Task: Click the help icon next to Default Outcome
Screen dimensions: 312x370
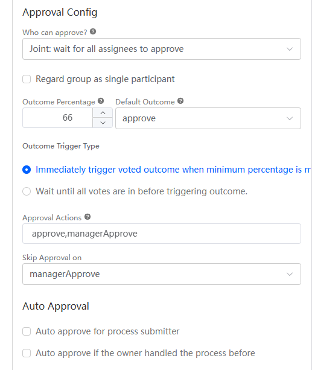Action: coord(180,101)
